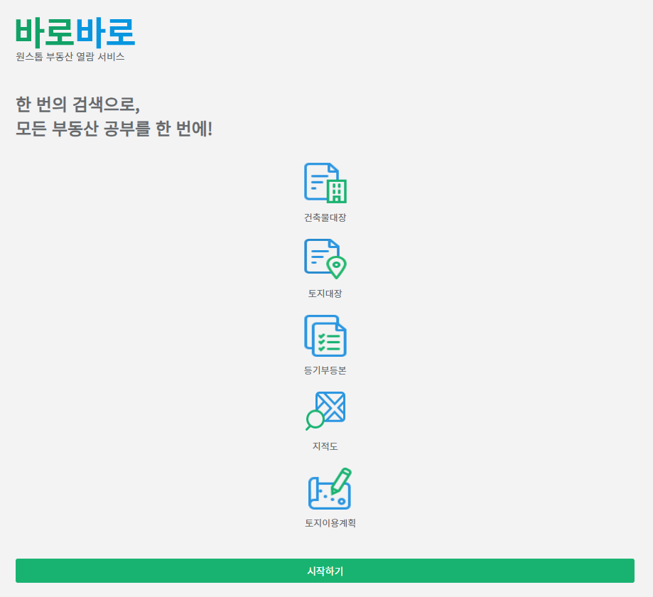
Task: Click the headline 한 번의 검색으로,
Action: [78, 104]
